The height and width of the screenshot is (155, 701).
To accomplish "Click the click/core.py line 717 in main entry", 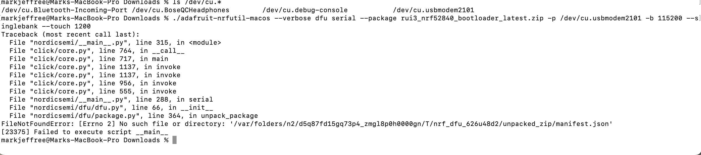I will coord(89,59).
